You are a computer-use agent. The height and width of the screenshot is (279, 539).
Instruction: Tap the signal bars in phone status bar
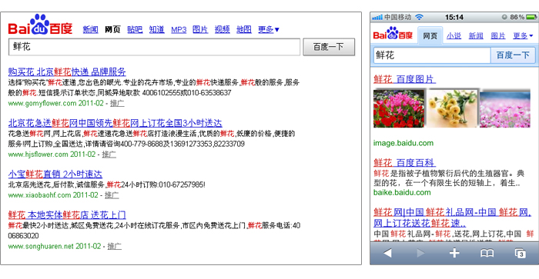(377, 17)
